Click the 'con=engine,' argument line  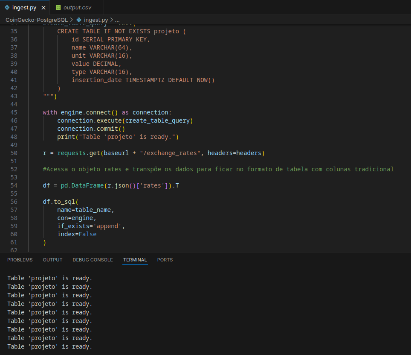click(x=77, y=218)
